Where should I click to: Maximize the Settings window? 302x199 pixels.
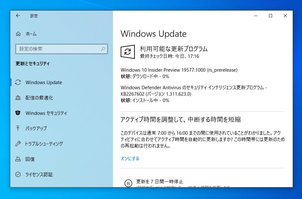coord(271,16)
